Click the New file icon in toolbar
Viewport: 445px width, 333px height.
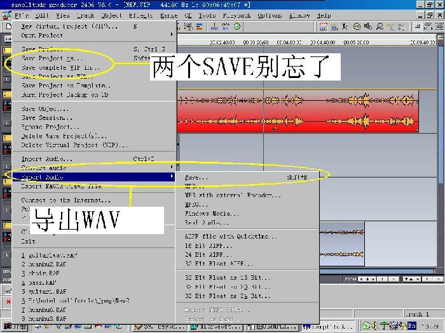click(x=8, y=27)
